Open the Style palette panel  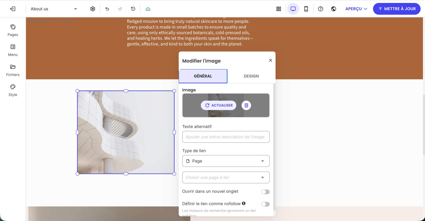tap(13, 91)
